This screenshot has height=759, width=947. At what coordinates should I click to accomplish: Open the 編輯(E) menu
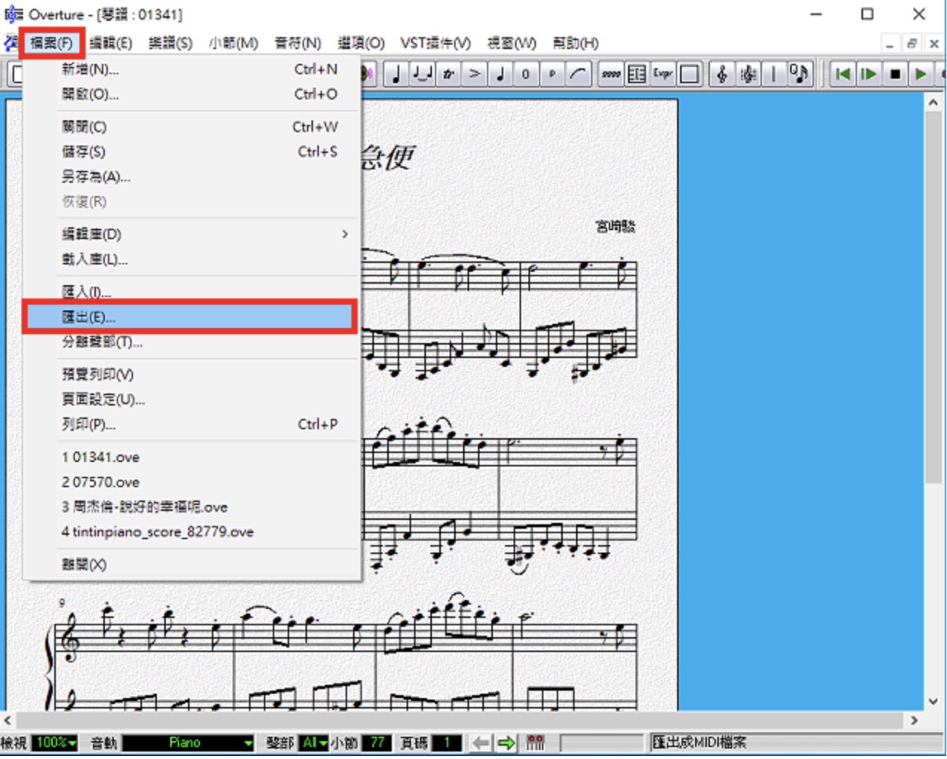point(111,43)
